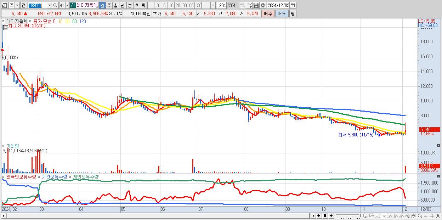
Task: Click the add-indicator line chart icon
Action: (249, 5)
